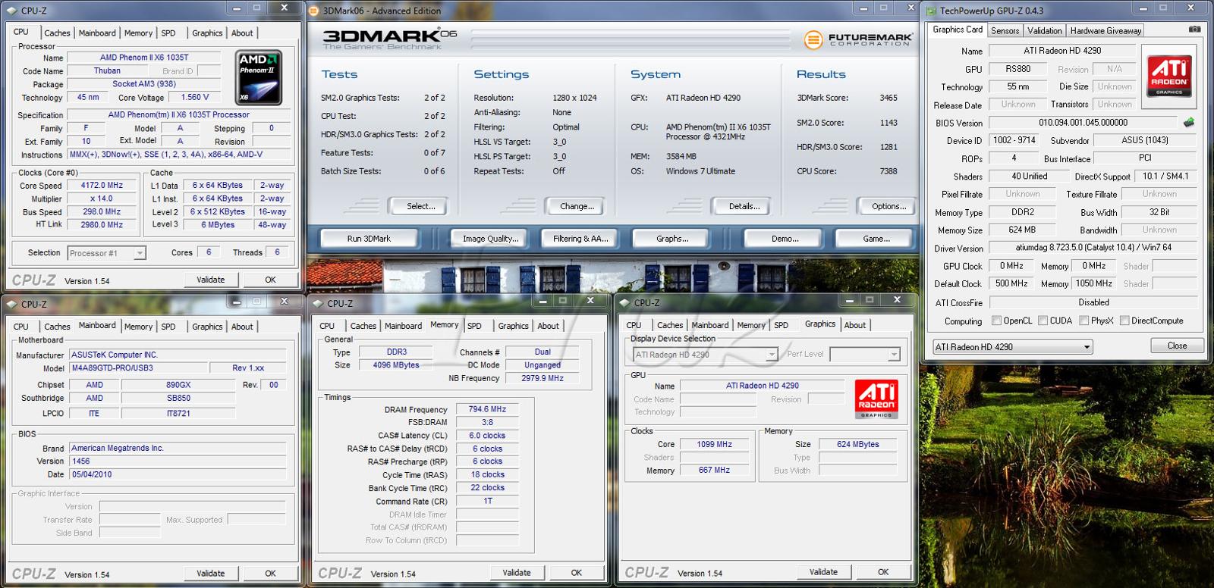Click the GPU-Z Default Clock 500 MHz field

tap(1011, 283)
